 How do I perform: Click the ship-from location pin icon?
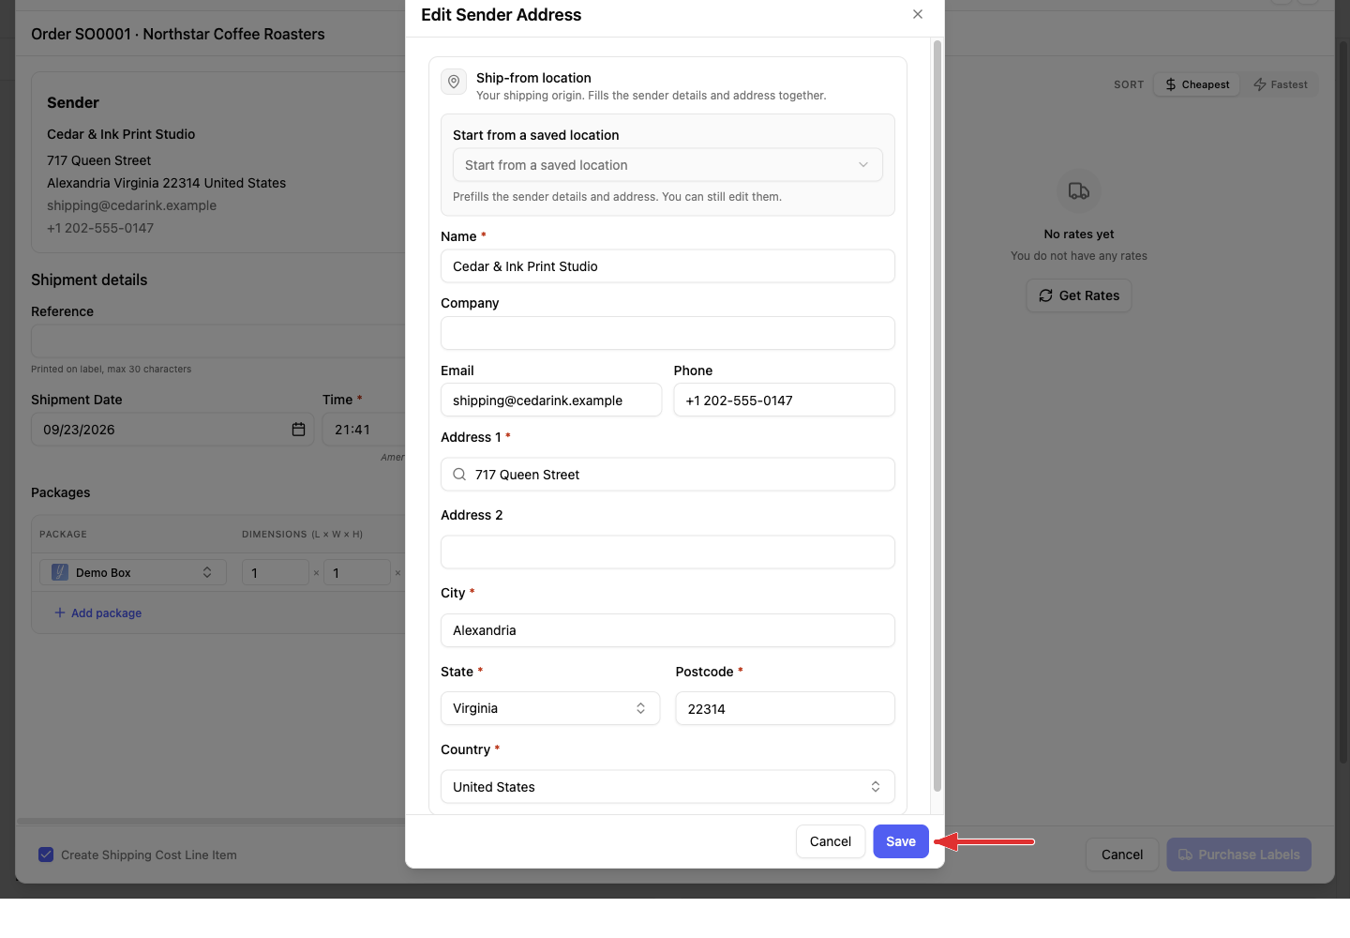(454, 82)
